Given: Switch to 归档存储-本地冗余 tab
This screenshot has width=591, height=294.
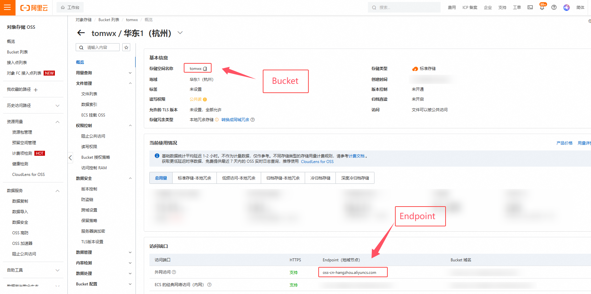Looking at the screenshot, I should pos(283,178).
